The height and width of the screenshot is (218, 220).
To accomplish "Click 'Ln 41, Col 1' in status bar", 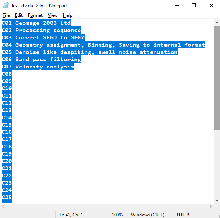I will tap(71, 215).
